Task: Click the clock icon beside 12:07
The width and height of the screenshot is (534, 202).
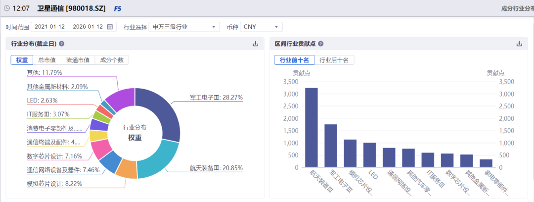Action: coord(7,9)
